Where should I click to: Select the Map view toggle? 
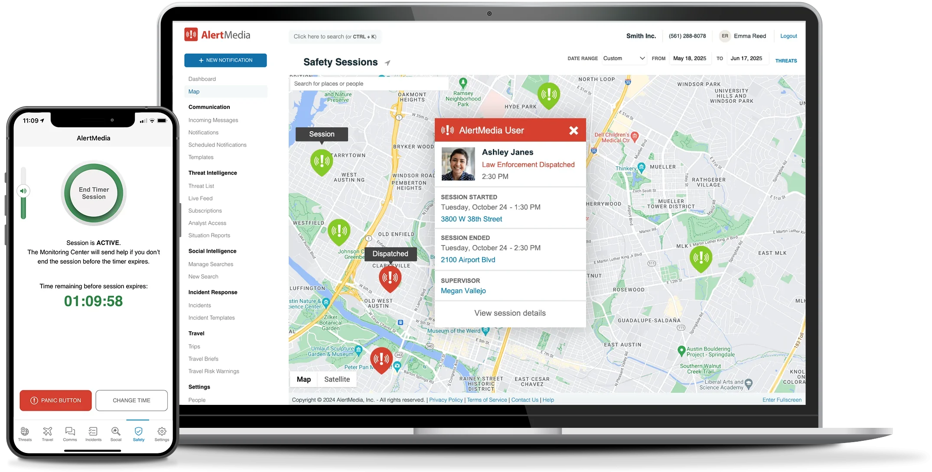(x=303, y=379)
